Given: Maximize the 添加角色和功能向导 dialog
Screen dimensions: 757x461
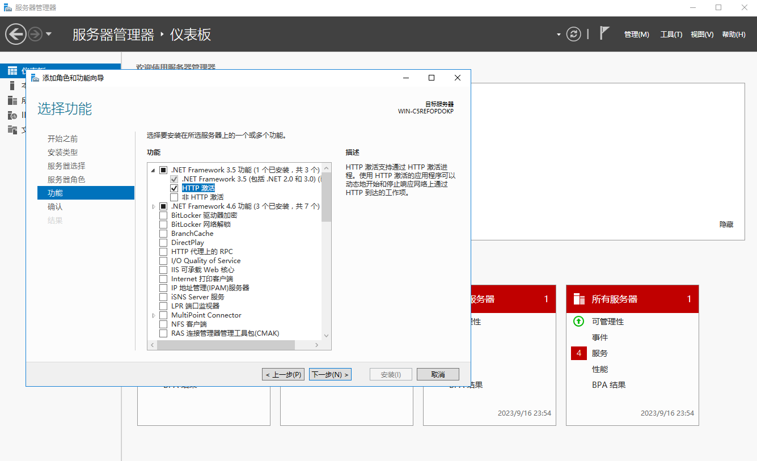Looking at the screenshot, I should click(x=432, y=78).
